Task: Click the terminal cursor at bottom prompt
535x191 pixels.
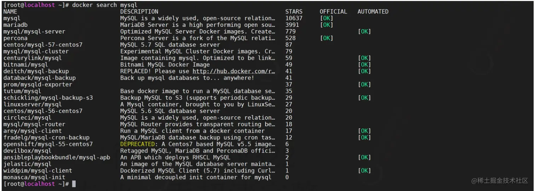Action: click(74, 184)
